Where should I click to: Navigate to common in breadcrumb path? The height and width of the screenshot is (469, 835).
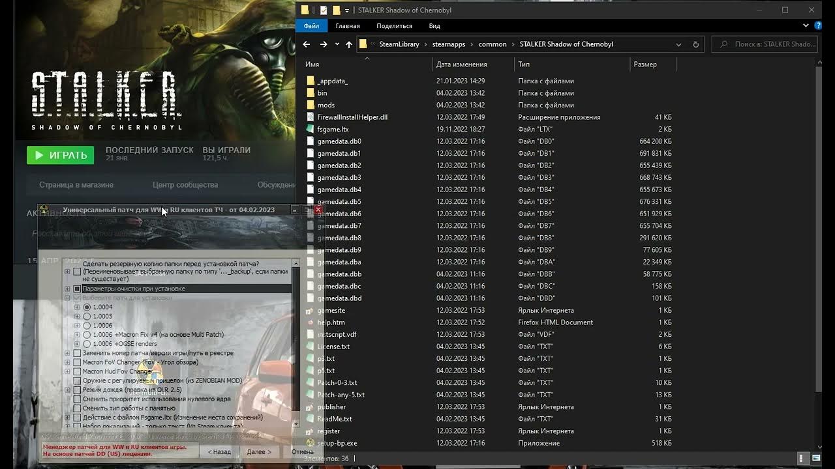click(x=493, y=44)
